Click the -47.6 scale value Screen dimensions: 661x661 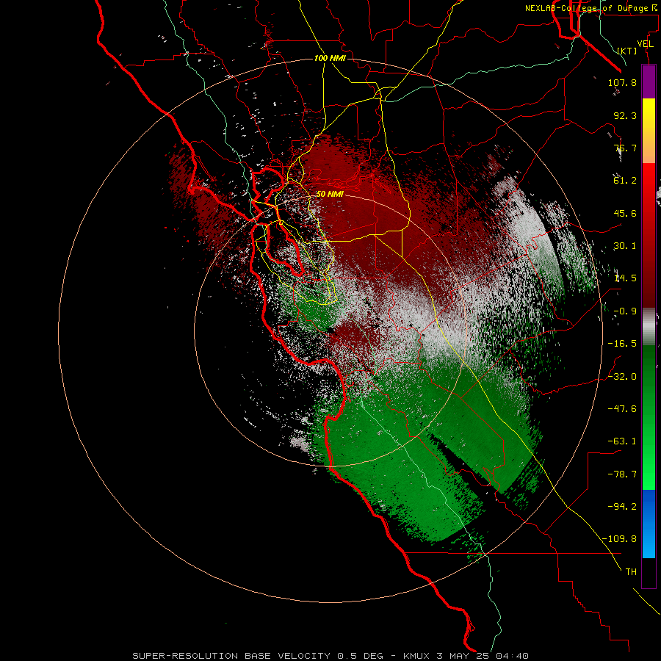click(622, 409)
